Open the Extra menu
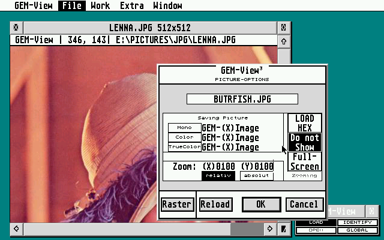This screenshot has height=240, width=384. coord(132,5)
